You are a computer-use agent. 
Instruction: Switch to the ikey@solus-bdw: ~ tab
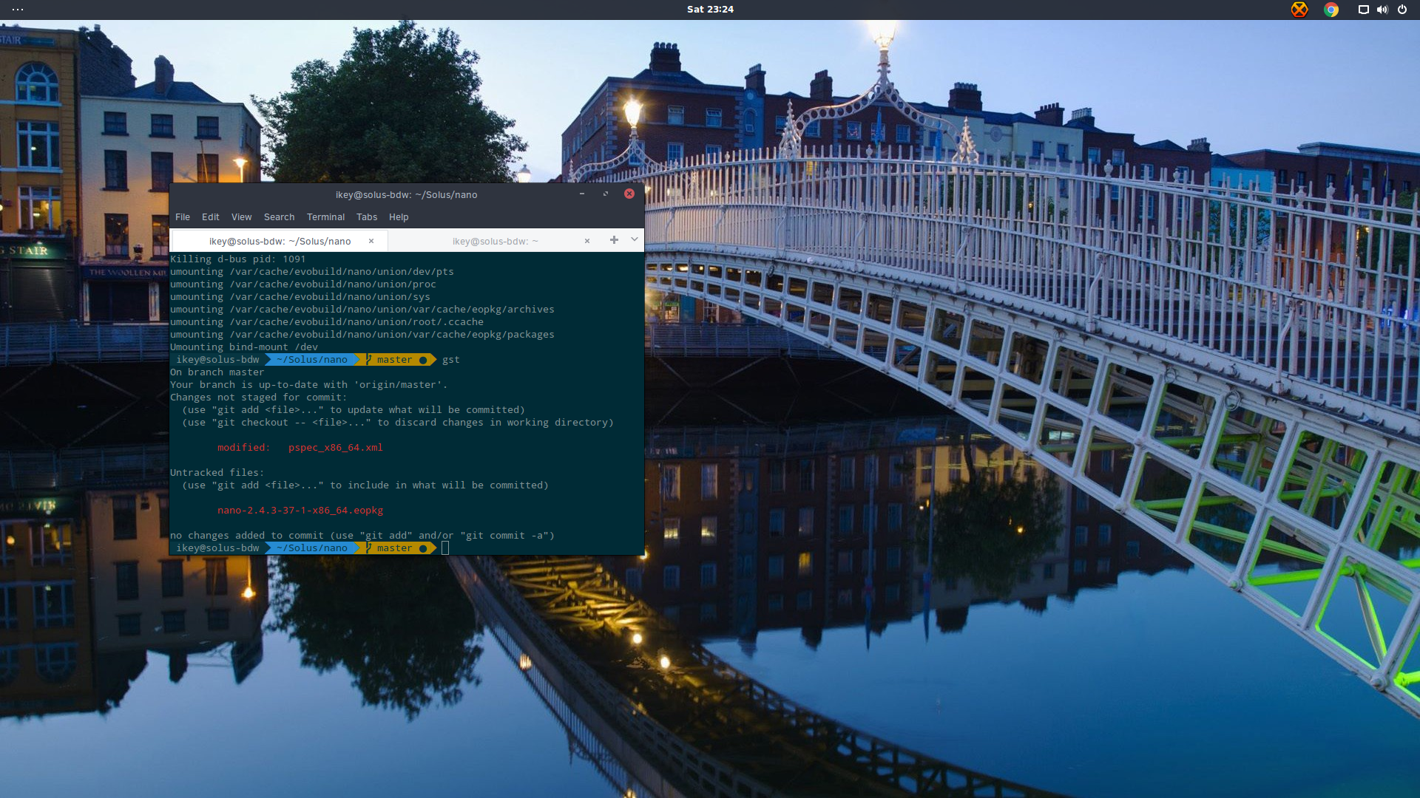pyautogui.click(x=496, y=241)
